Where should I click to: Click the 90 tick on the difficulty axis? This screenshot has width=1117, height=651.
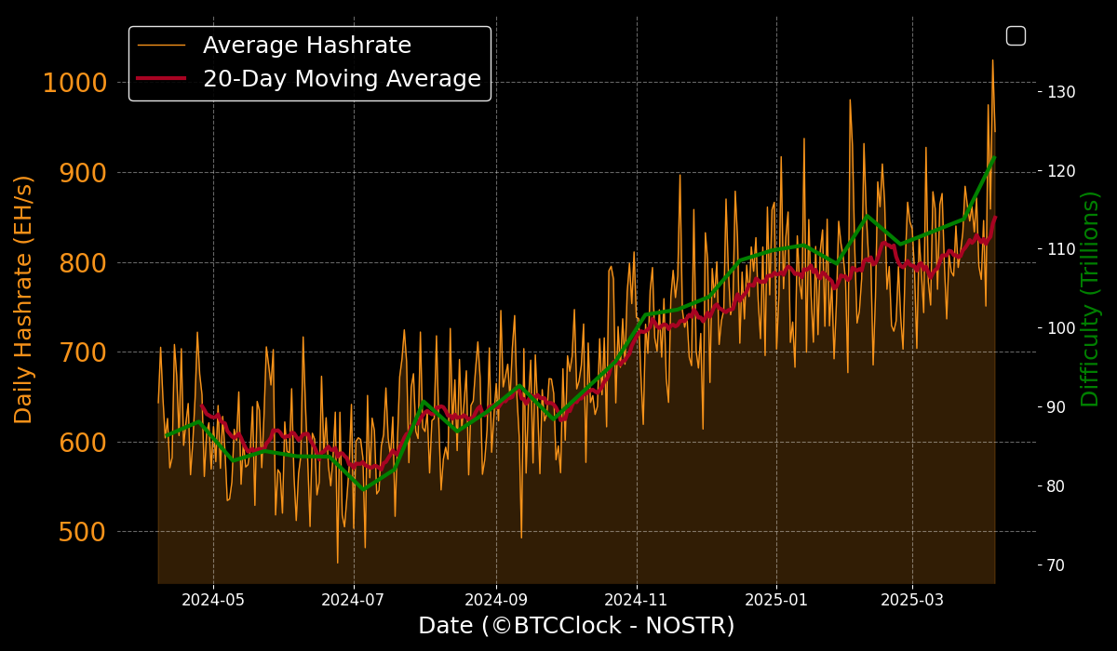point(1056,407)
